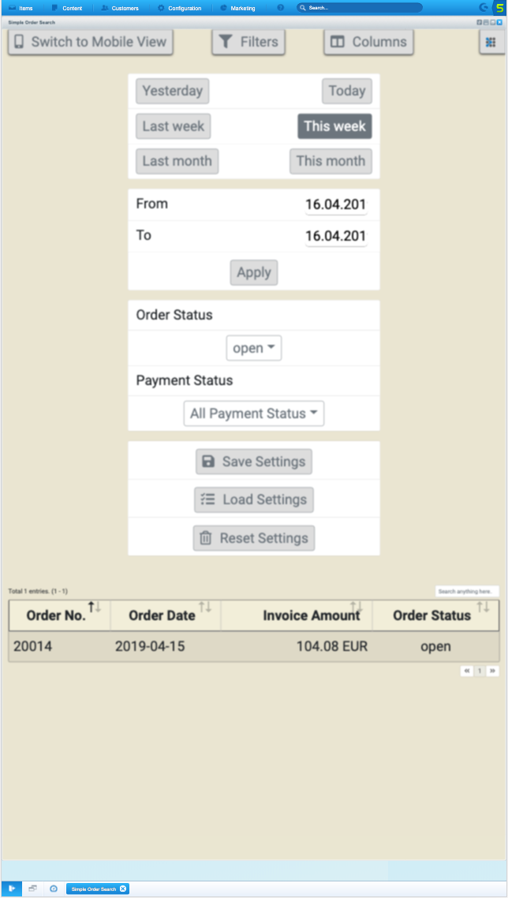
Task: Select the Last month date preset
Action: tap(177, 161)
